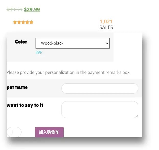Click the 'pet name' field label
The width and height of the screenshot is (159, 150).
[17, 87]
